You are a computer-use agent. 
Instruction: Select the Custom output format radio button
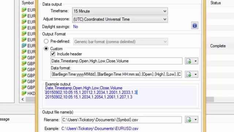[46, 49]
